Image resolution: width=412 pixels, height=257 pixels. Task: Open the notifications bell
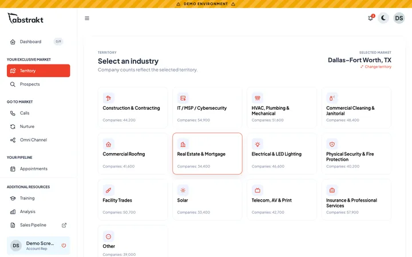click(x=370, y=18)
